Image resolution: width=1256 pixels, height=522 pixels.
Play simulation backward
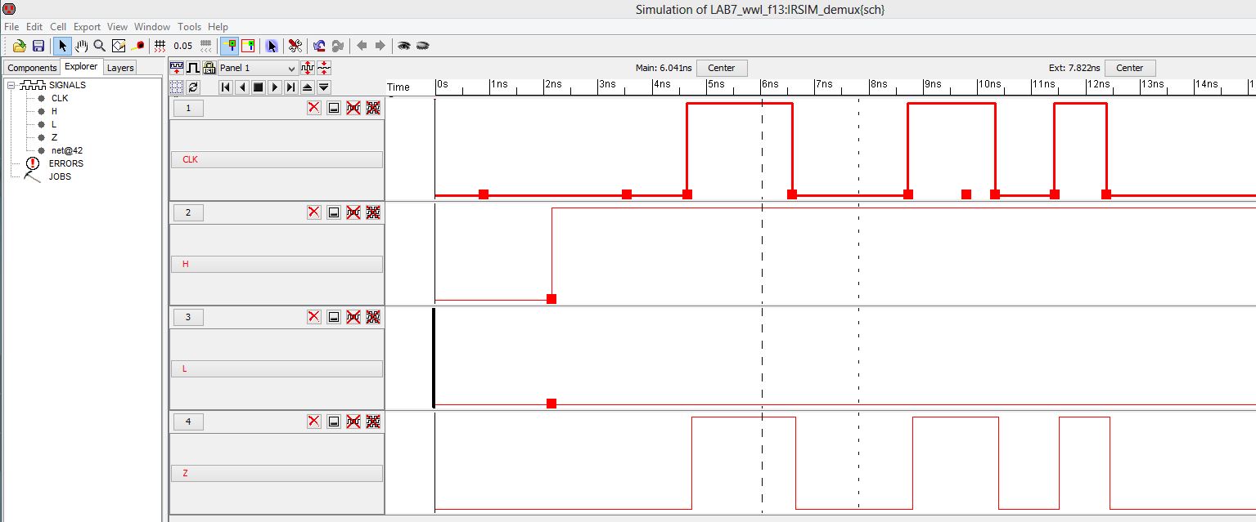[x=242, y=87]
